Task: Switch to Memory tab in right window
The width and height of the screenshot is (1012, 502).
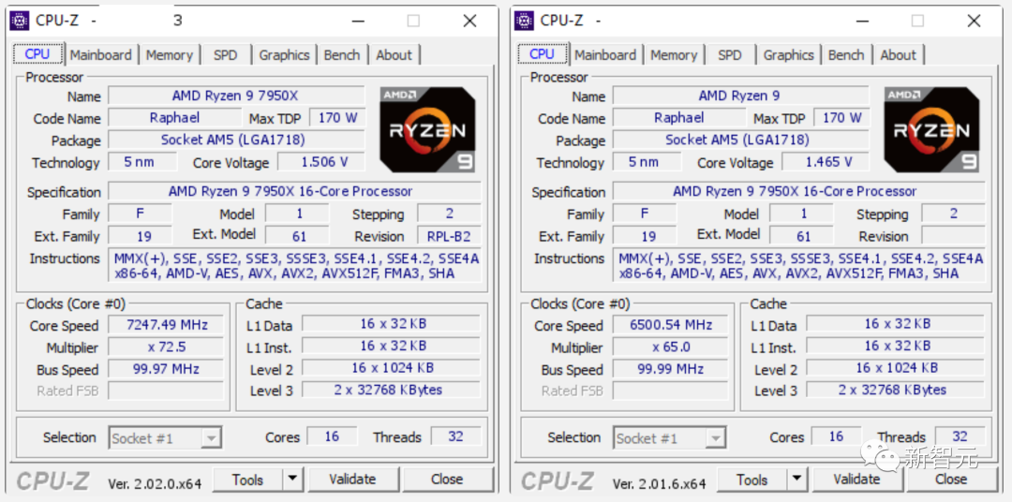Action: (x=674, y=55)
